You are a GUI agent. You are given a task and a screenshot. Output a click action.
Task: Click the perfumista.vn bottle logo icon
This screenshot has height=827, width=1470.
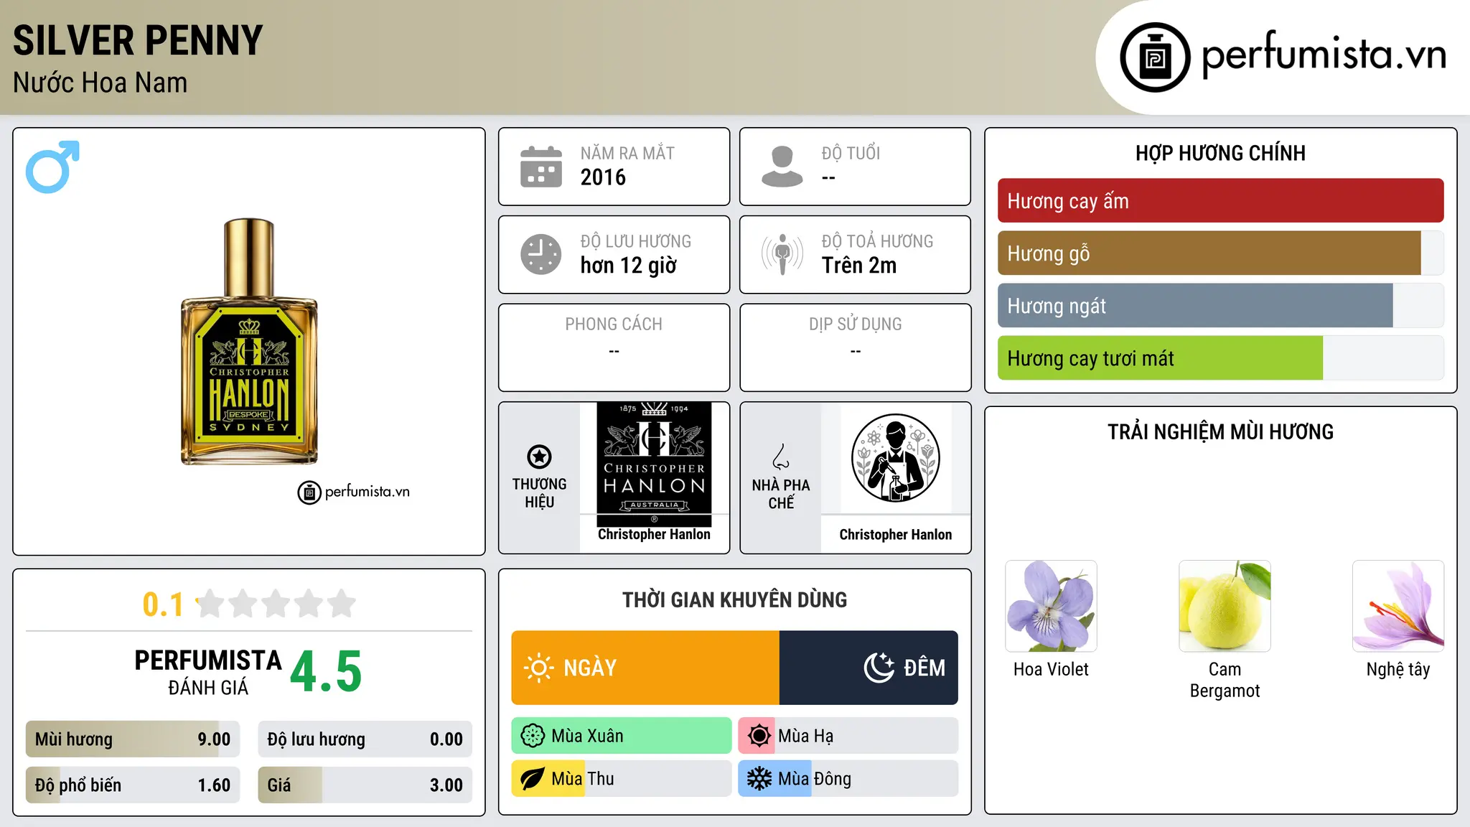1155,57
